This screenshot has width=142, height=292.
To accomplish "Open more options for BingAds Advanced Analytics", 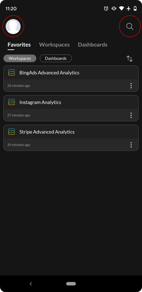I will (x=131, y=86).
